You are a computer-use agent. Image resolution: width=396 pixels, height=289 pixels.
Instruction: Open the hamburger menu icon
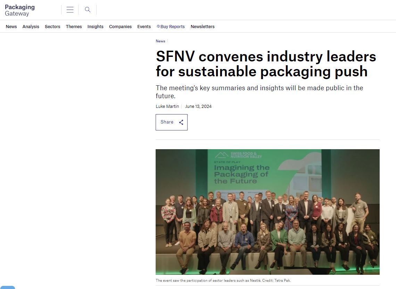(70, 10)
